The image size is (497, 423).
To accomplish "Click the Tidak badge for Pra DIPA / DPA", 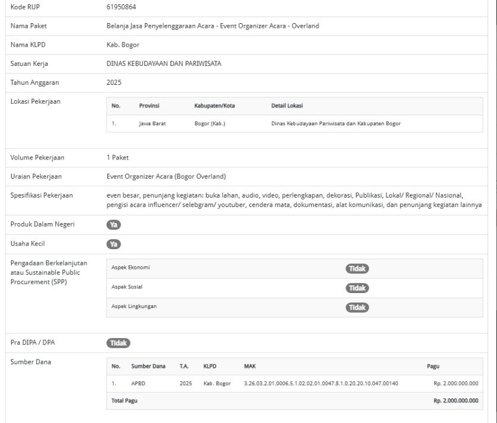I will (118, 343).
